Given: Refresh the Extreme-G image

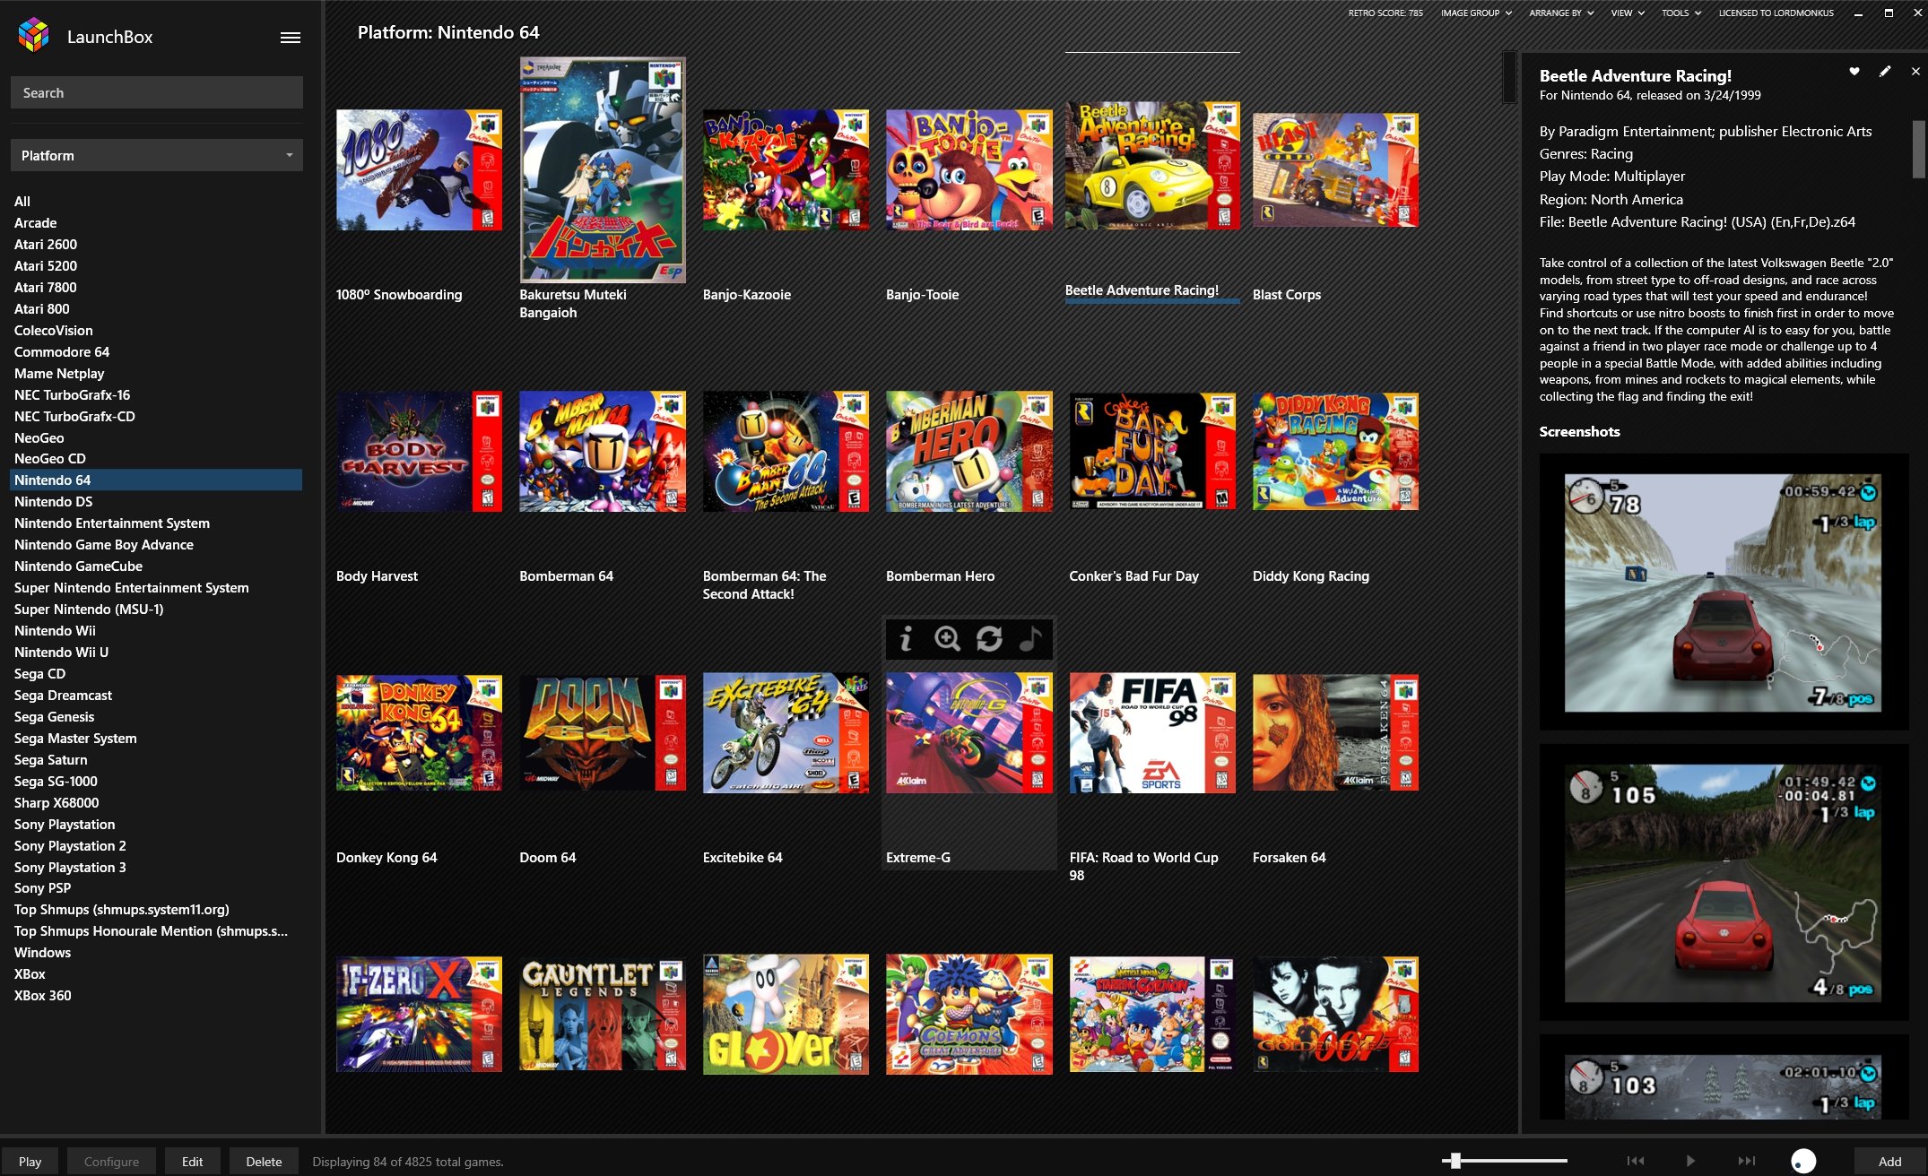Looking at the screenshot, I should [x=989, y=638].
